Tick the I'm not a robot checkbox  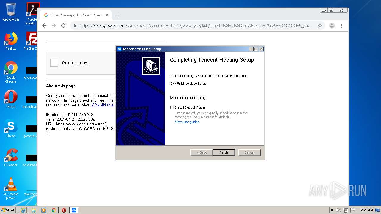click(x=54, y=63)
